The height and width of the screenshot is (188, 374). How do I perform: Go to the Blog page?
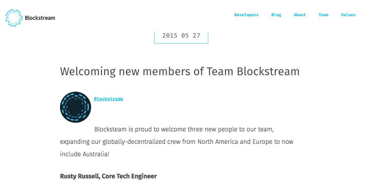[x=276, y=15]
